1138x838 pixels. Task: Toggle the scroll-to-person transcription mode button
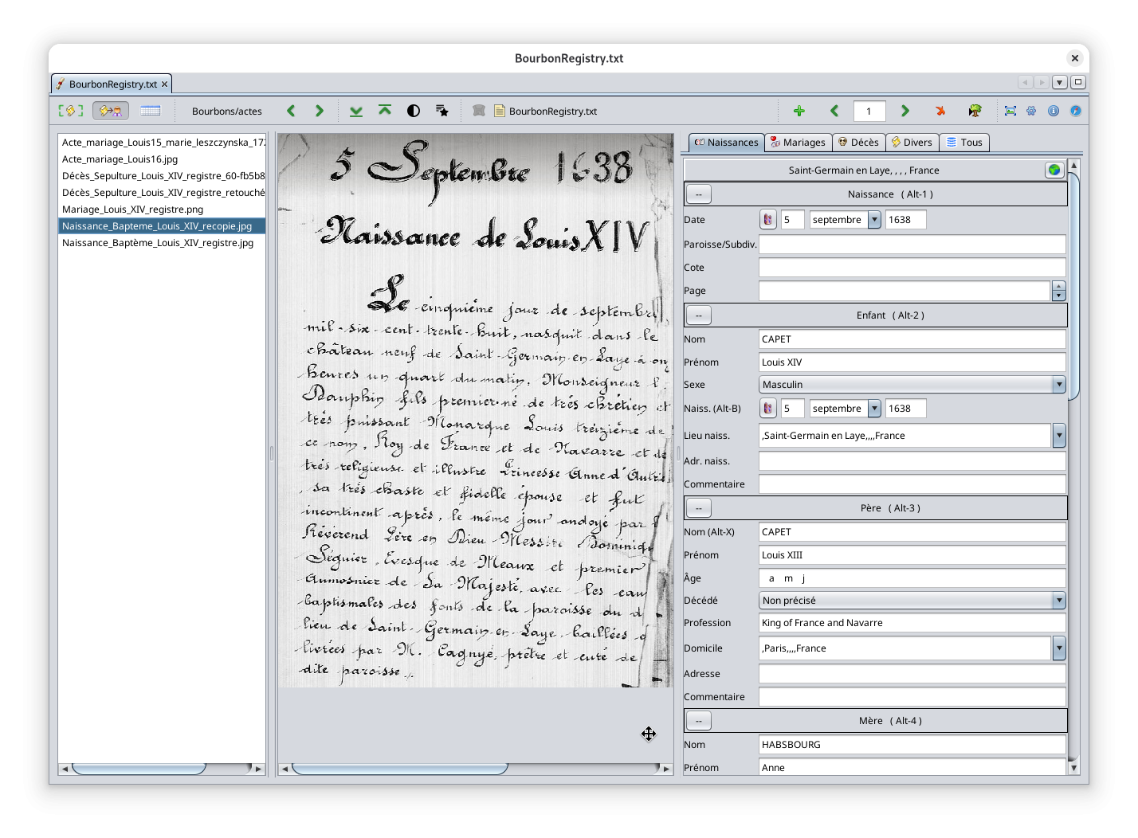[111, 111]
